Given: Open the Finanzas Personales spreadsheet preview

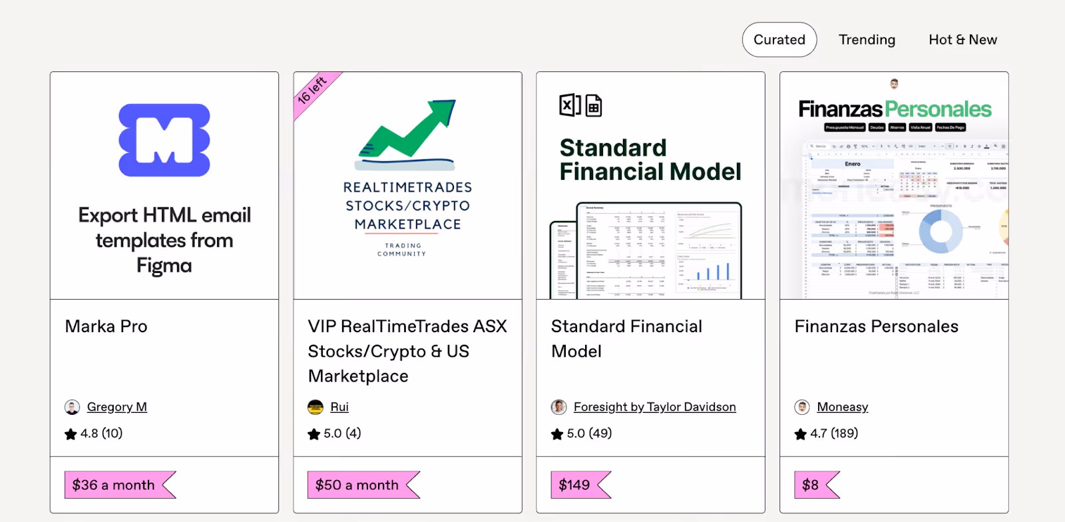Looking at the screenshot, I should point(894,186).
